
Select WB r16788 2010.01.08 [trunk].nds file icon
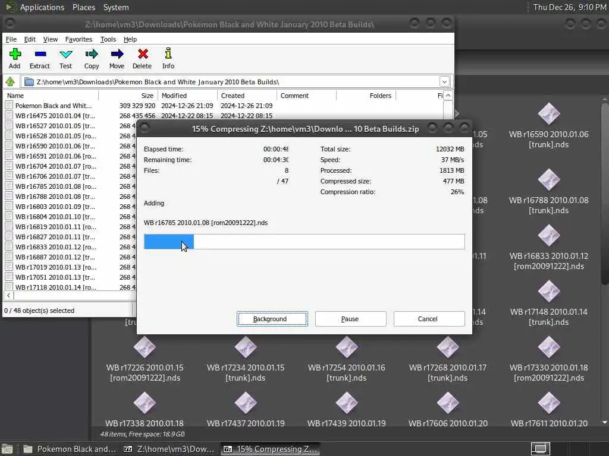pyautogui.click(x=549, y=180)
